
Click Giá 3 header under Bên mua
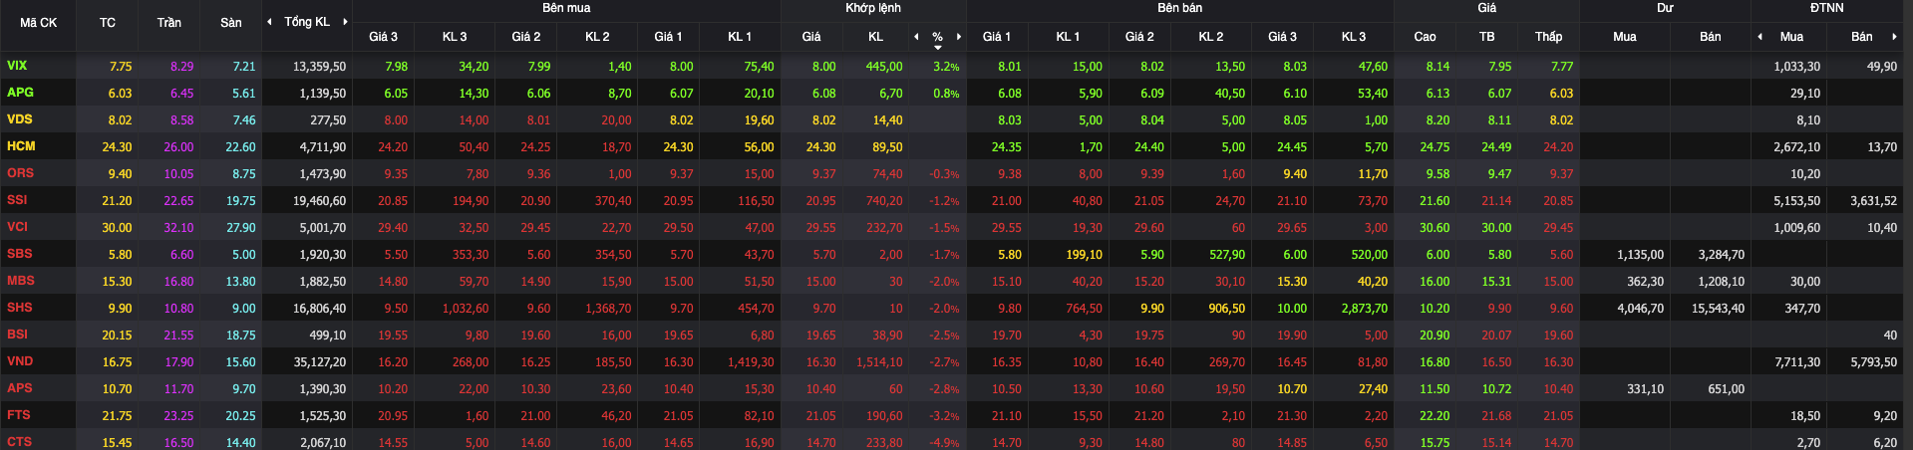tap(383, 37)
